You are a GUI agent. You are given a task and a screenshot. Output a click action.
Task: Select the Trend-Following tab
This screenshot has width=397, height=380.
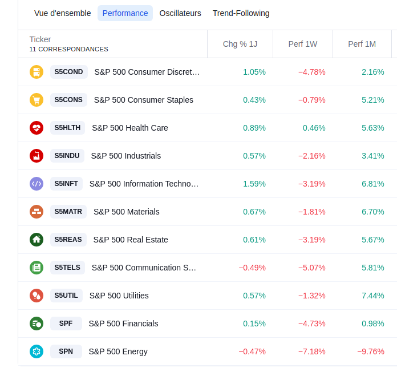[241, 13]
